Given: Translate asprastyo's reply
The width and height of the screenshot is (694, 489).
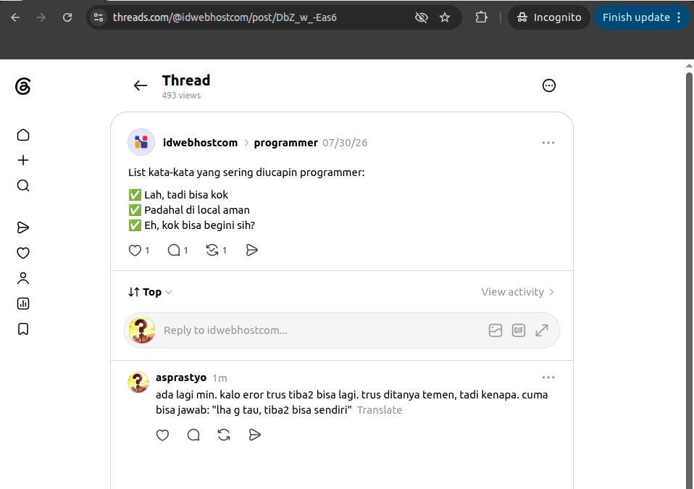Looking at the screenshot, I should pos(380,410).
